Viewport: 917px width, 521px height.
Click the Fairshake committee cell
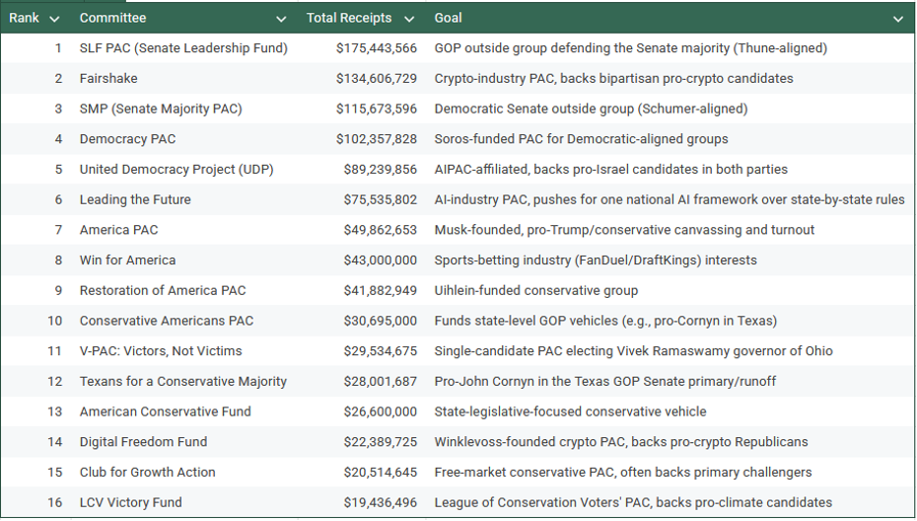(x=184, y=78)
